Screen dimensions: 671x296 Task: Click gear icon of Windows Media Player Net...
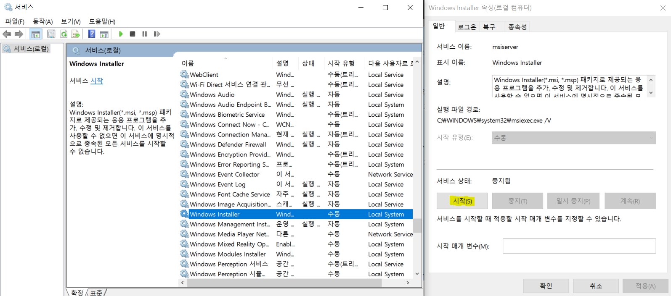click(184, 234)
